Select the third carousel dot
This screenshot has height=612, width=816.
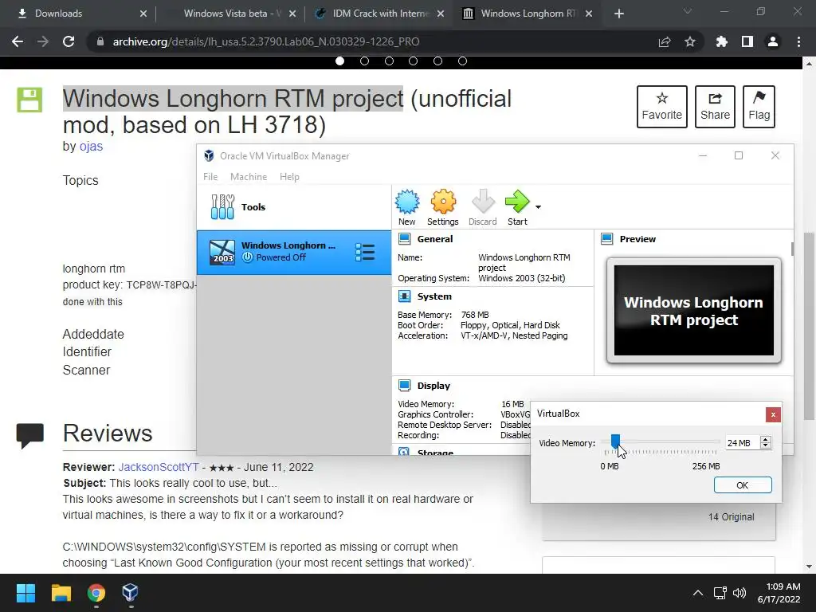[x=389, y=61]
